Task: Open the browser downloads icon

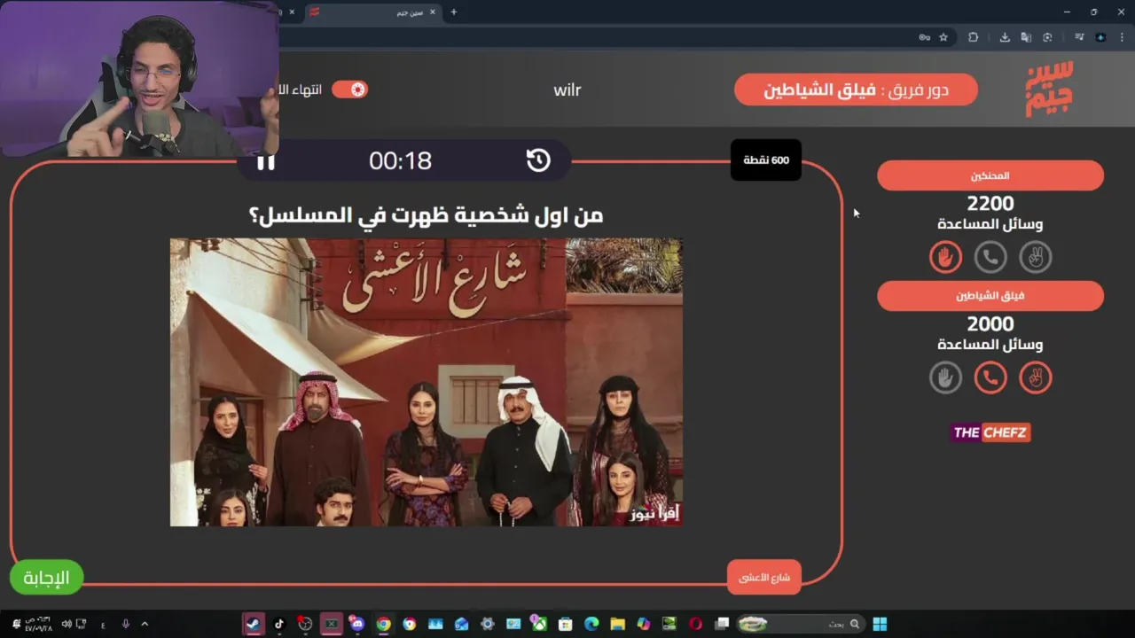Action: click(1005, 37)
